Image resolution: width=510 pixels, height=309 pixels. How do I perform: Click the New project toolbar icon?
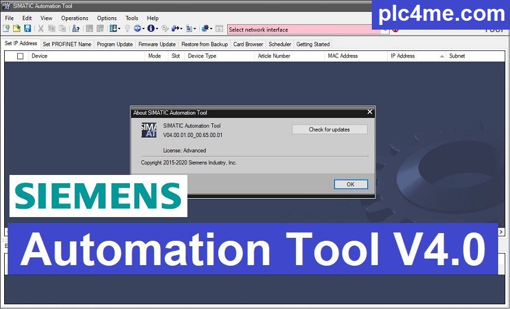click(7, 28)
